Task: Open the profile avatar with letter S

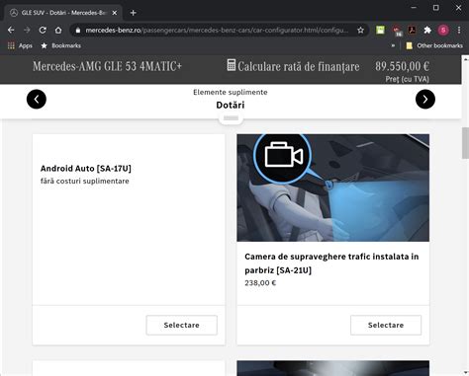Action: pyautogui.click(x=443, y=31)
